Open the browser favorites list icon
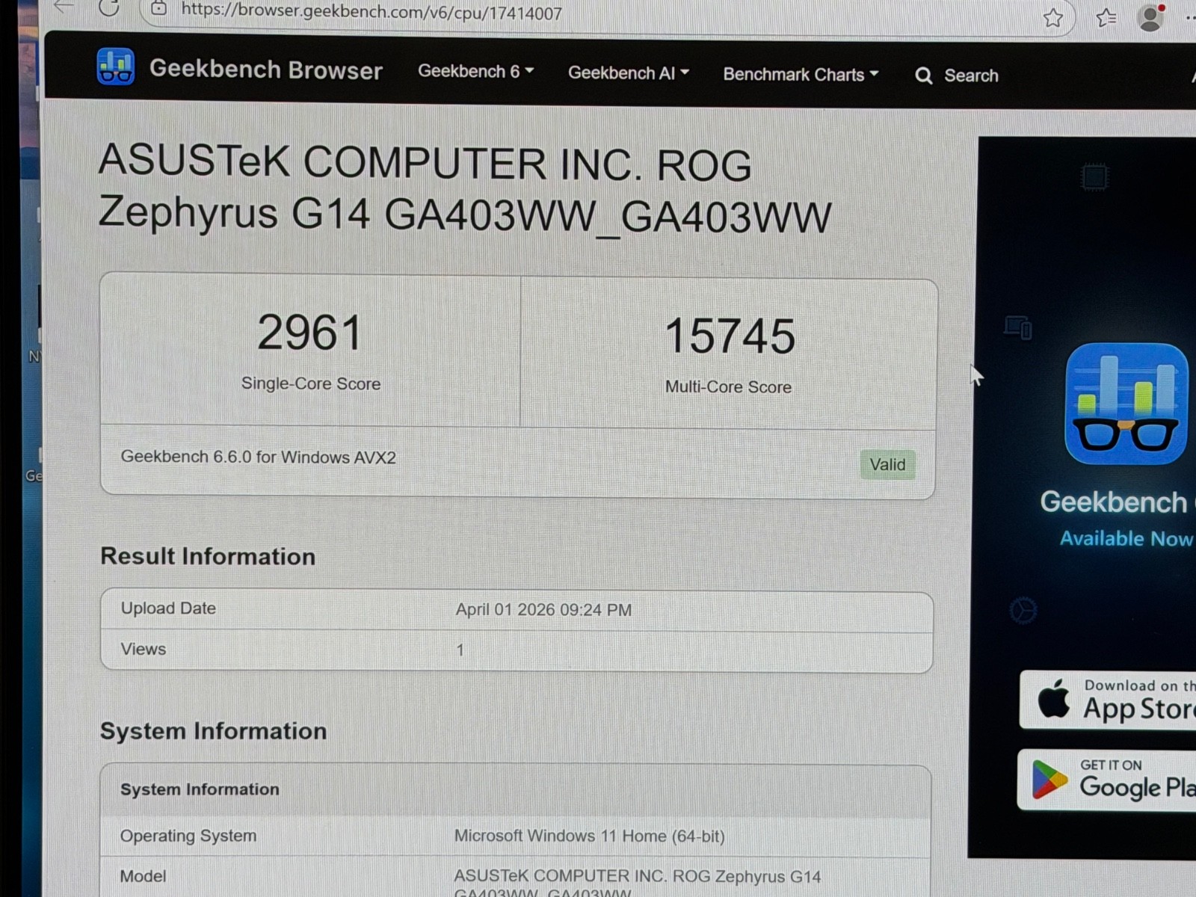This screenshot has height=897, width=1196. click(x=1106, y=17)
